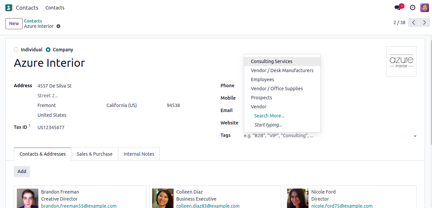
Task: Choose Consulting Services tag
Action: [282, 61]
